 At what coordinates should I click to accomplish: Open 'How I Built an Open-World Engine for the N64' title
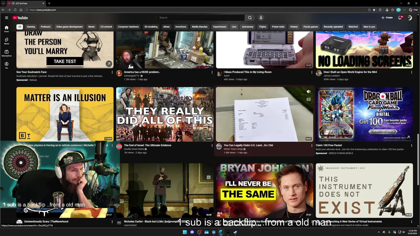350,72
